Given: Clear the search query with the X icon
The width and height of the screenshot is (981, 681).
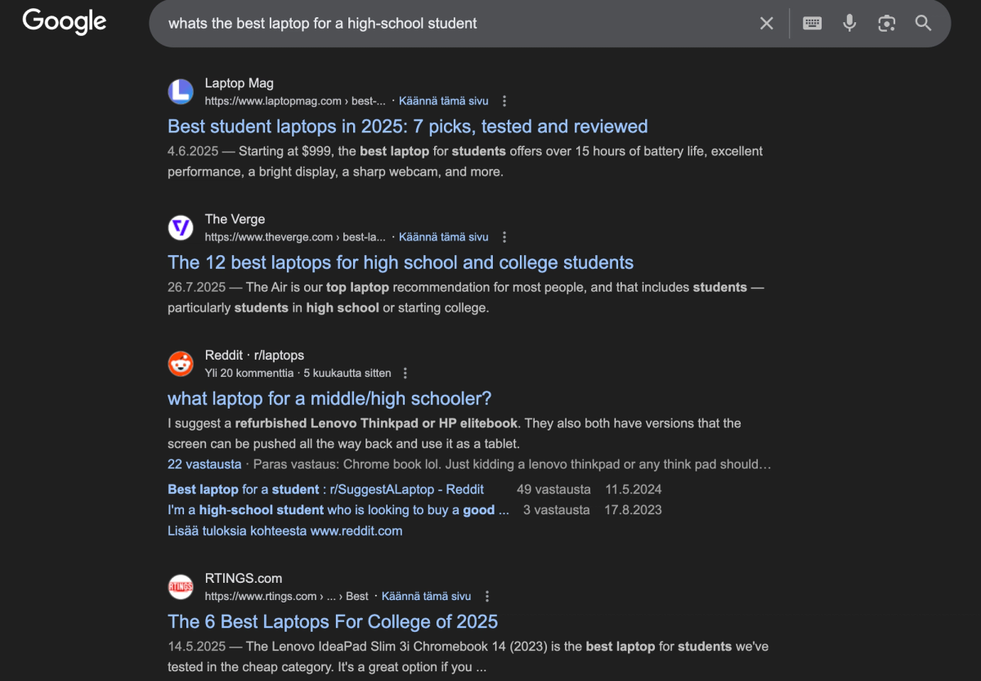Looking at the screenshot, I should pos(766,23).
